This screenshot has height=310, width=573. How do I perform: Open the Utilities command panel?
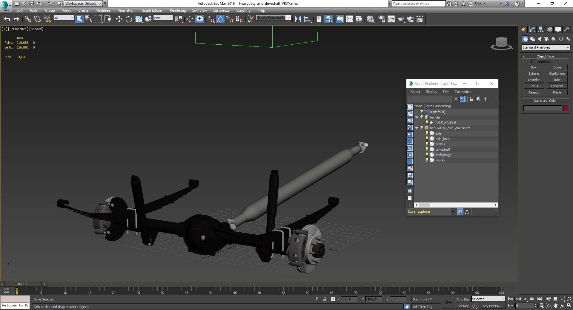pyautogui.click(x=566, y=29)
